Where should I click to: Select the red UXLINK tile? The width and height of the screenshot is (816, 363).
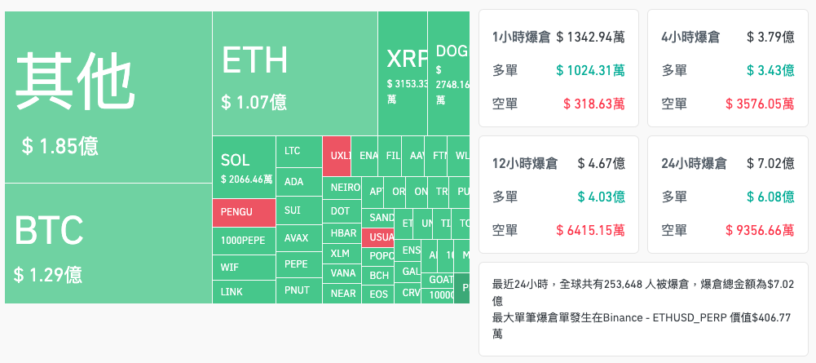(337, 155)
